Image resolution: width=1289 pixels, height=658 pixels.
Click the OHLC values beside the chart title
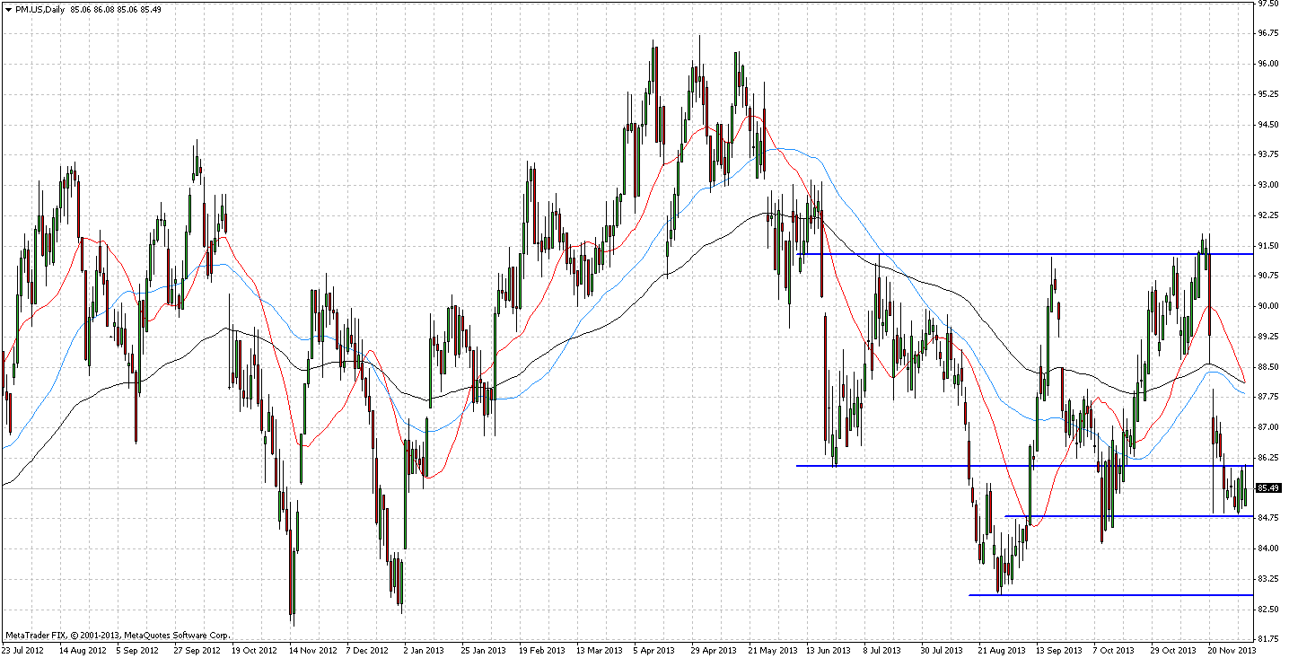pyautogui.click(x=114, y=8)
